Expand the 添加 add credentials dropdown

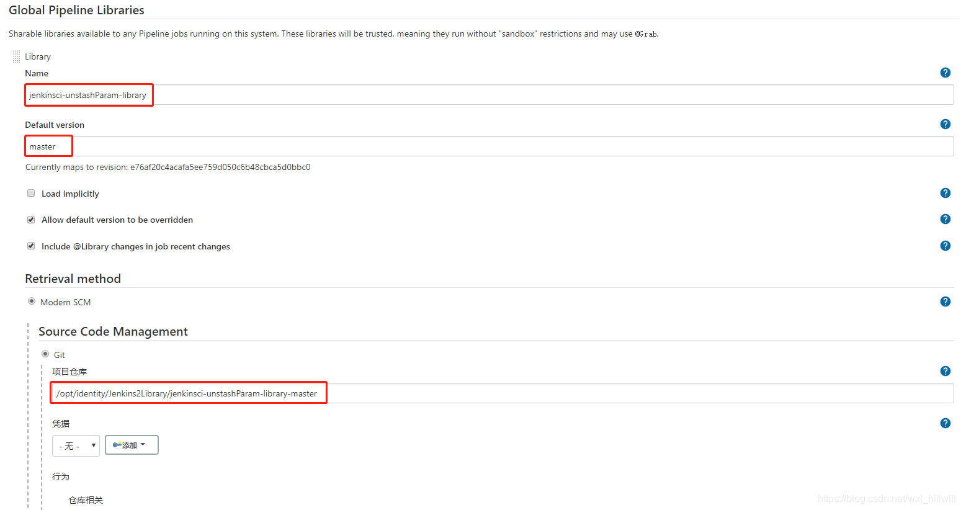[131, 445]
